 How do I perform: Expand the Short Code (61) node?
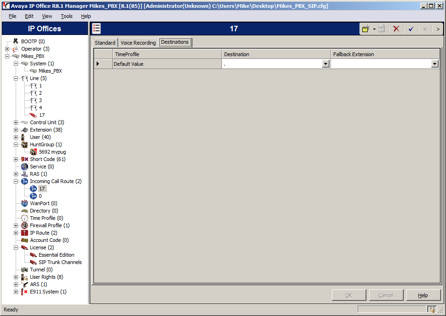(x=16, y=160)
